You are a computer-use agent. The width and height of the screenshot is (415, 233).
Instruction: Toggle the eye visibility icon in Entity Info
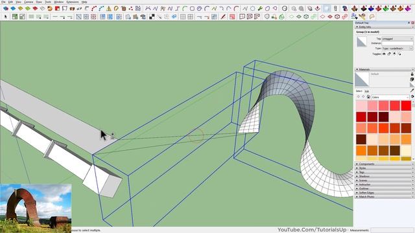pyautogui.click(x=384, y=54)
